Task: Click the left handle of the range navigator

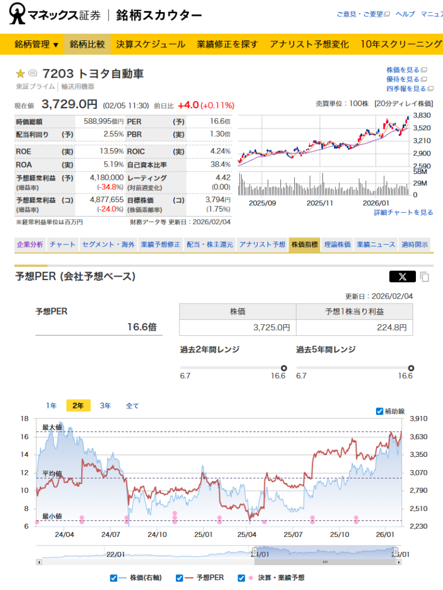Action: tap(253, 553)
